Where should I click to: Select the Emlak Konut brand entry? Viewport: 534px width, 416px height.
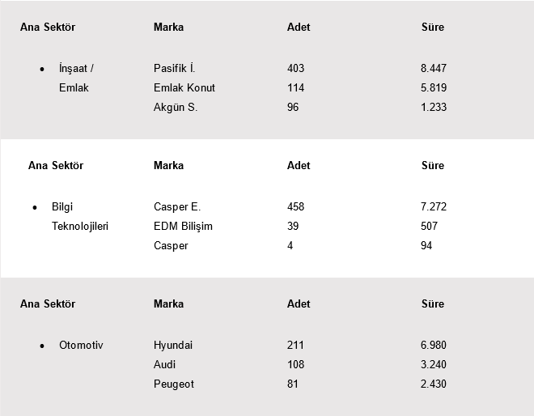tap(184, 88)
